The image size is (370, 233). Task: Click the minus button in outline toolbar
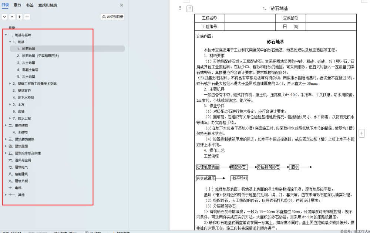tap(27, 17)
